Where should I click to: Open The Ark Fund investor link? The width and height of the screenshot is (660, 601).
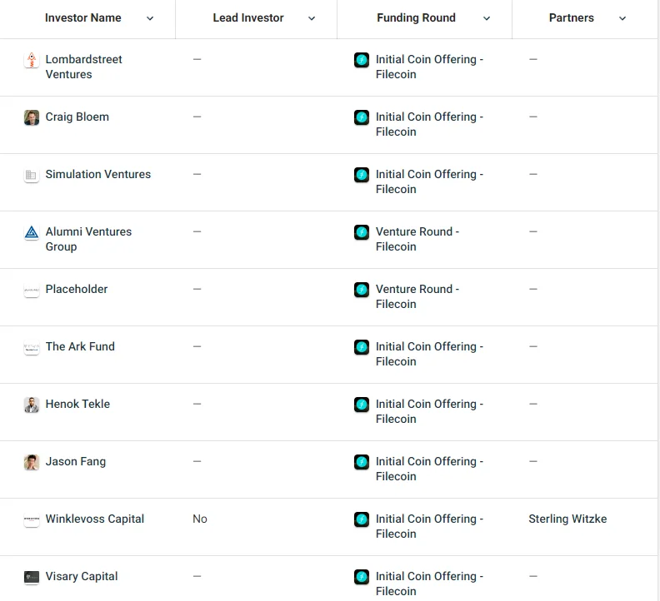(80, 346)
